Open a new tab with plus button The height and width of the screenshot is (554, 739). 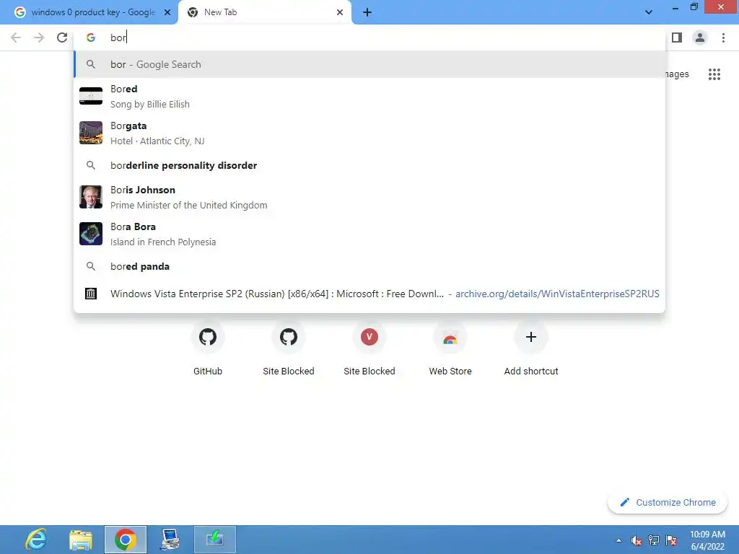tap(367, 12)
